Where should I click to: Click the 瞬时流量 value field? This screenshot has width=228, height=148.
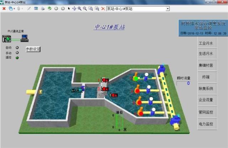point(183,83)
